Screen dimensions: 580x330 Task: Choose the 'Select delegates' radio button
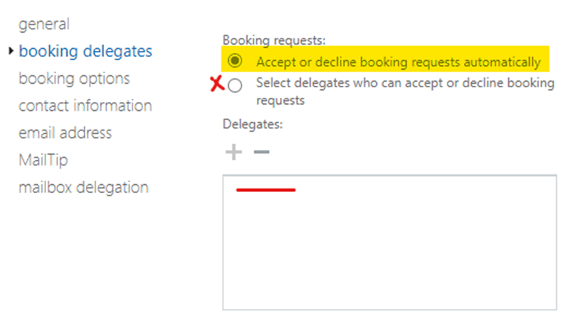coord(235,86)
